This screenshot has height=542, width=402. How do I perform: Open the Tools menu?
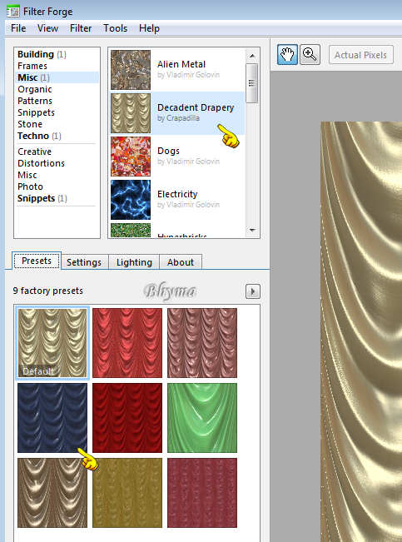(x=115, y=28)
